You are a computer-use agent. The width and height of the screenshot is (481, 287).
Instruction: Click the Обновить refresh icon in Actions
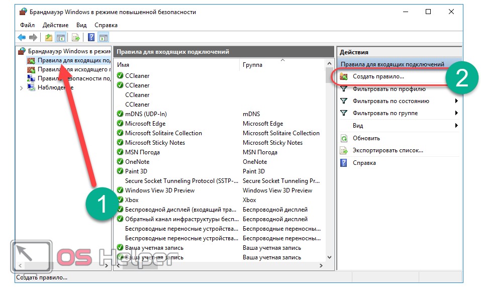pos(344,138)
